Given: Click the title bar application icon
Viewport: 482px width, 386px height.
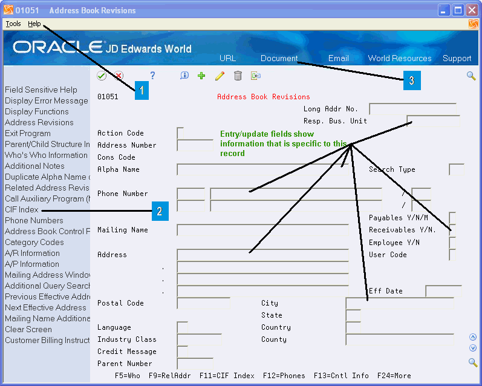Looking at the screenshot, I should pos(8,10).
